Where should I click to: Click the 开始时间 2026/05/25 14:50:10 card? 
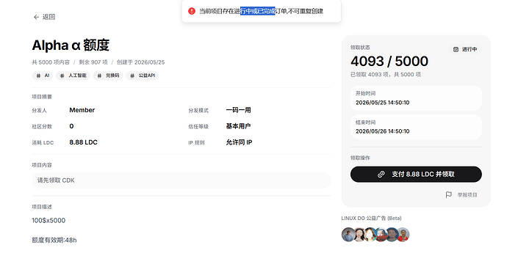pos(416,98)
